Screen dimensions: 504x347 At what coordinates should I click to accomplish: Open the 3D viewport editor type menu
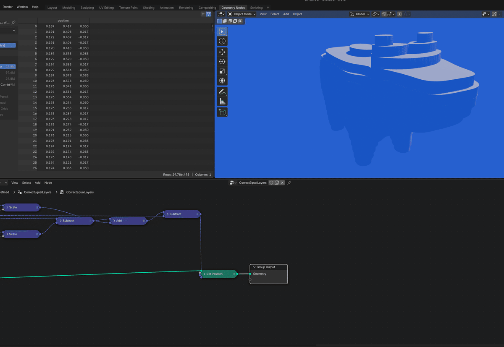coord(221,14)
